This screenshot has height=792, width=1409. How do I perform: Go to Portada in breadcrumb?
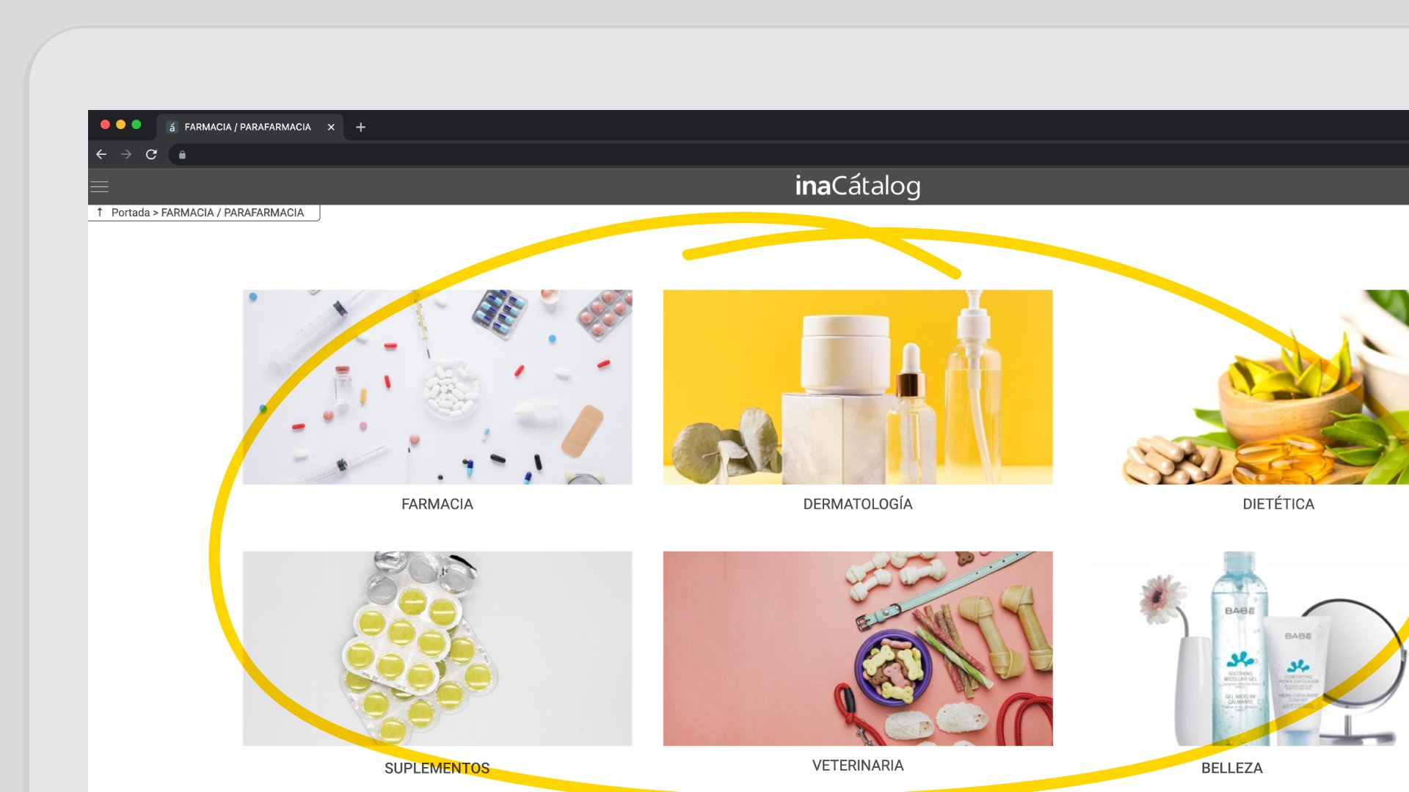point(131,213)
